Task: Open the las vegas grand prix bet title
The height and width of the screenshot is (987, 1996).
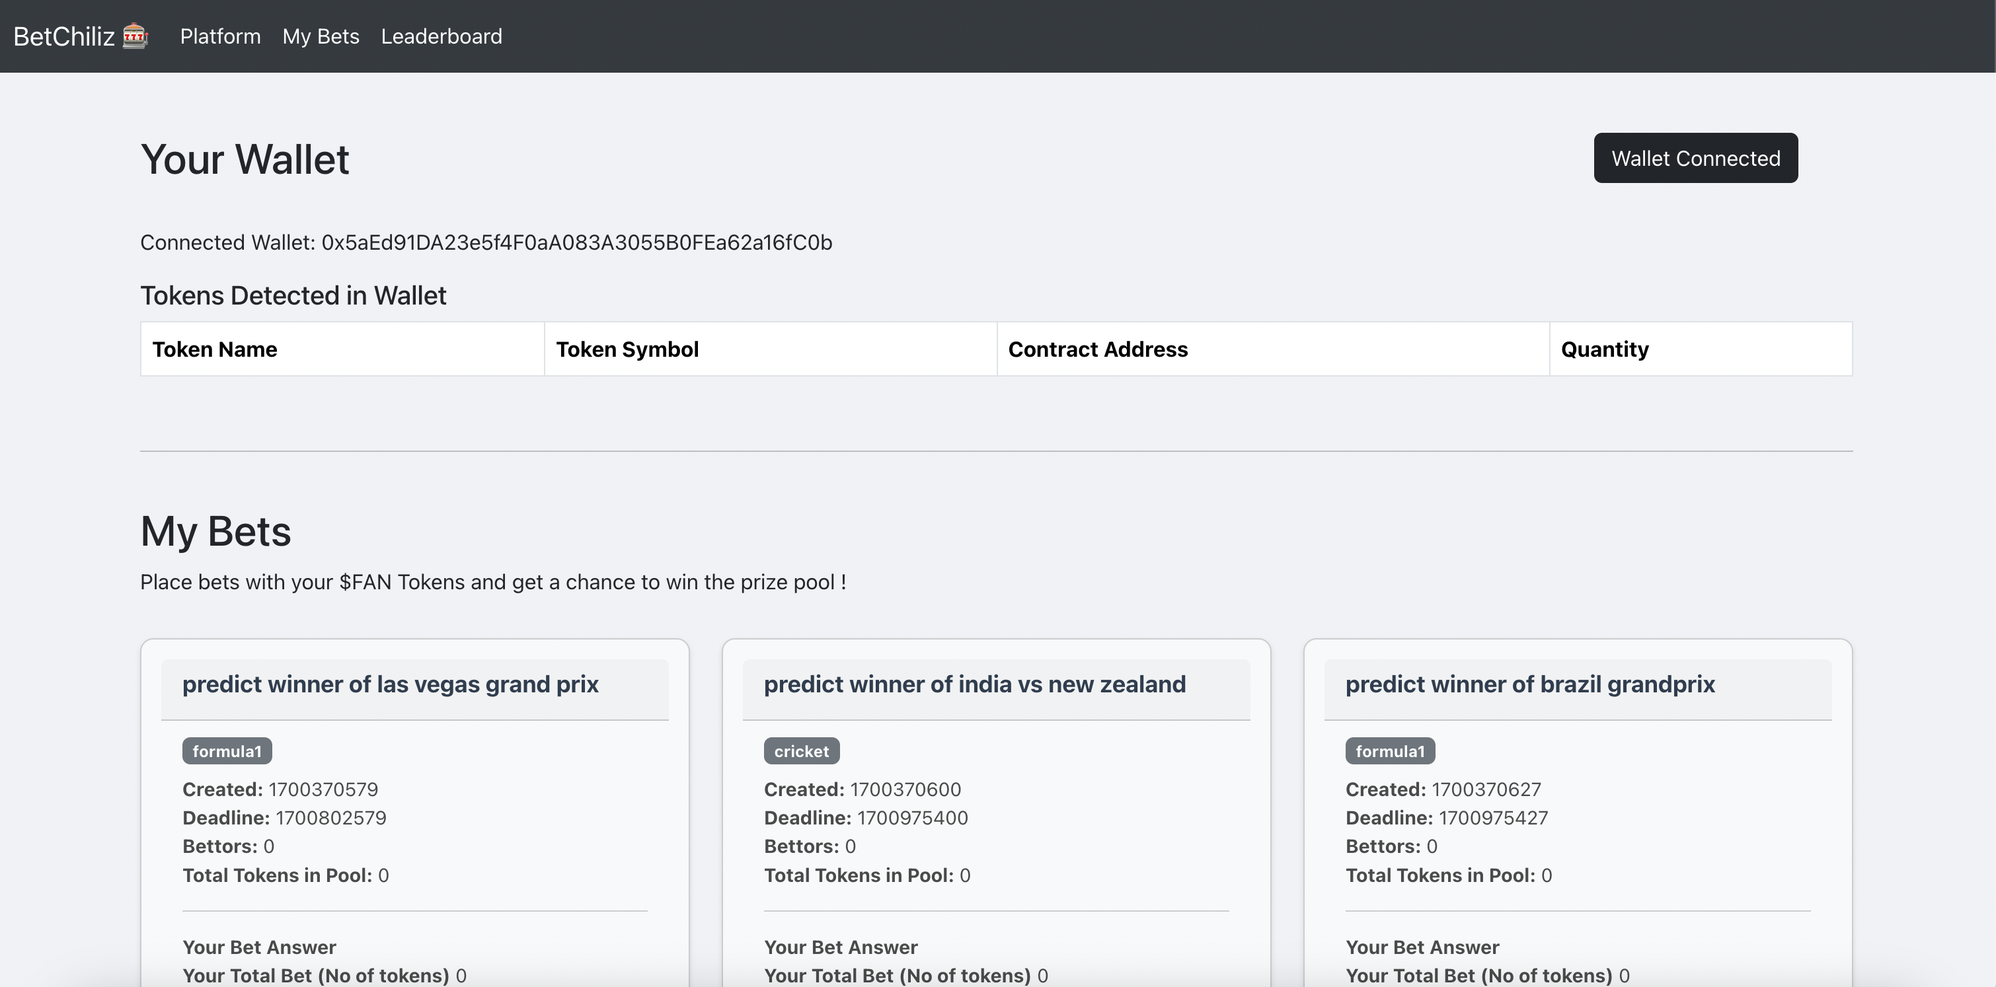Action: pos(391,684)
